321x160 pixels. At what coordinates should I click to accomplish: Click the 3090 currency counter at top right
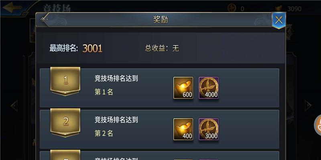(x=295, y=9)
